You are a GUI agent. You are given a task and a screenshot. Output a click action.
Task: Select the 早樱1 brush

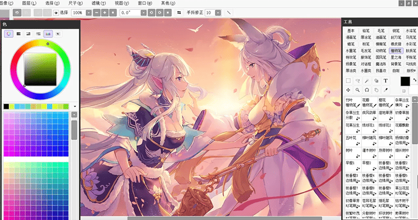tap(353, 165)
